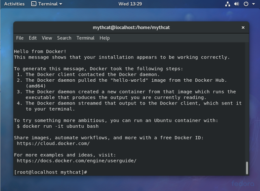Open the clock calendar showing Wed 13:29
The width and height of the screenshot is (260, 191).
click(130, 4)
